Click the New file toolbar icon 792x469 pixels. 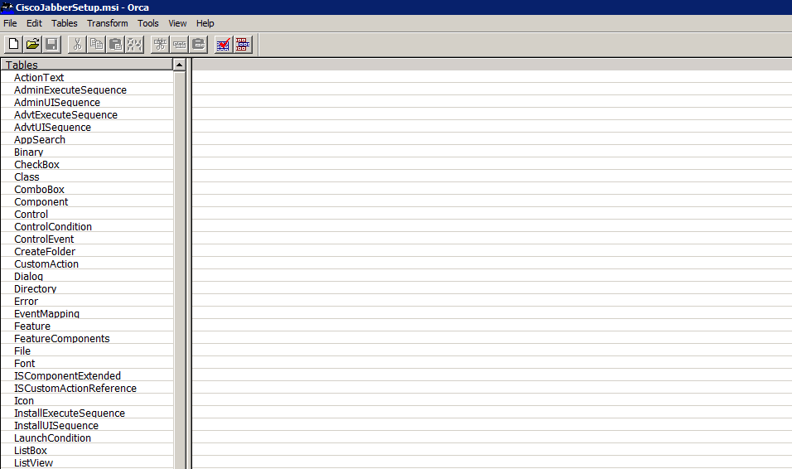click(x=13, y=45)
